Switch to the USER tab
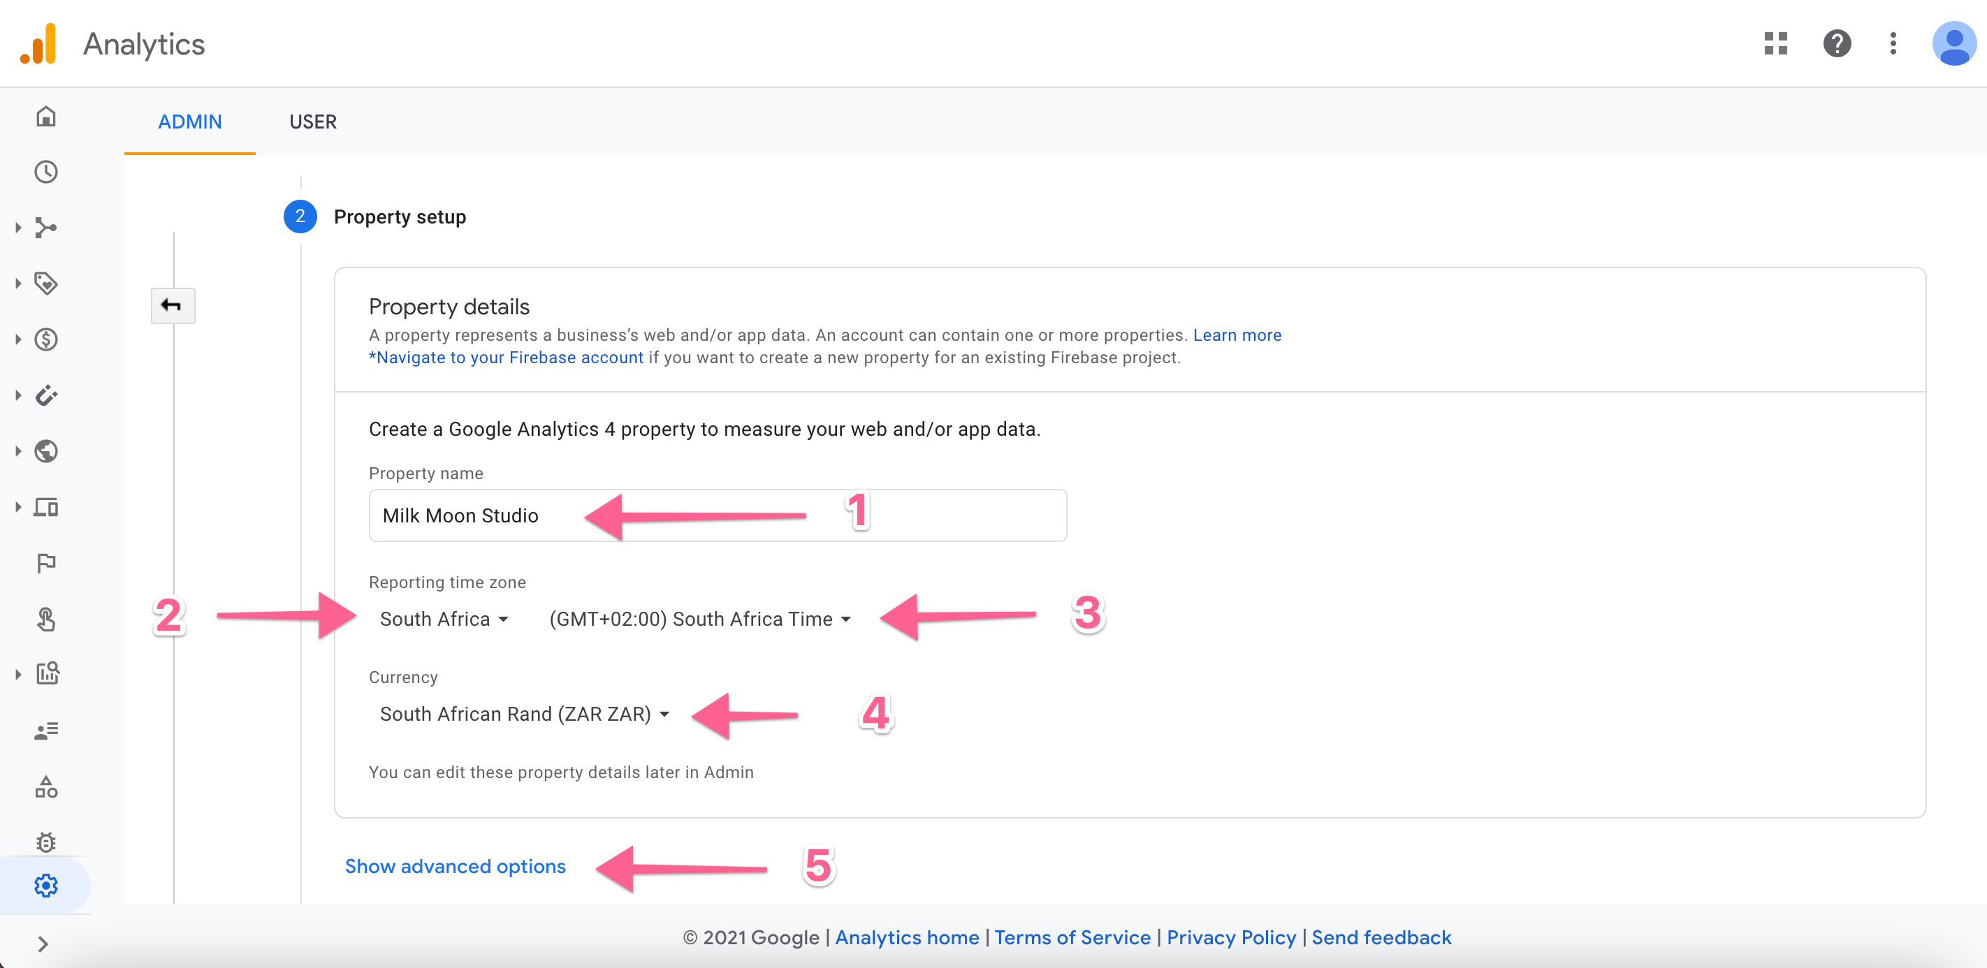This screenshot has height=968, width=1987. [x=312, y=122]
